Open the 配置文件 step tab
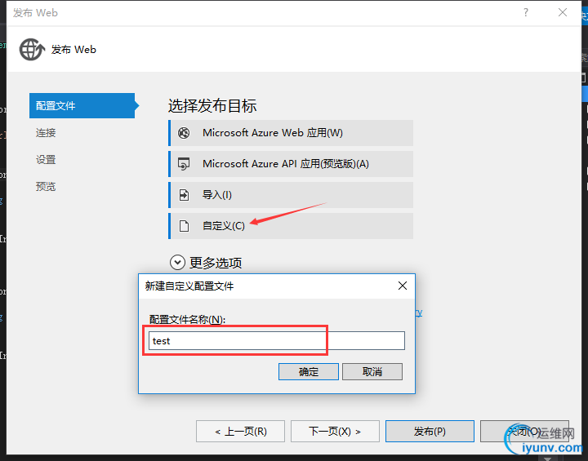The height and width of the screenshot is (461, 588). [x=82, y=106]
